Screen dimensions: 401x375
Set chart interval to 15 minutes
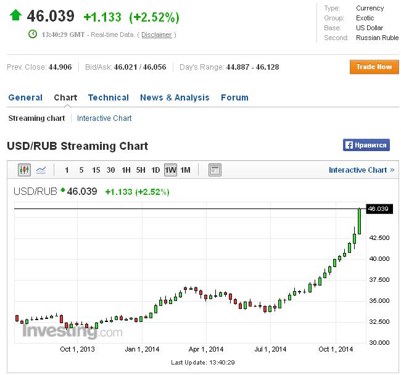click(x=96, y=170)
